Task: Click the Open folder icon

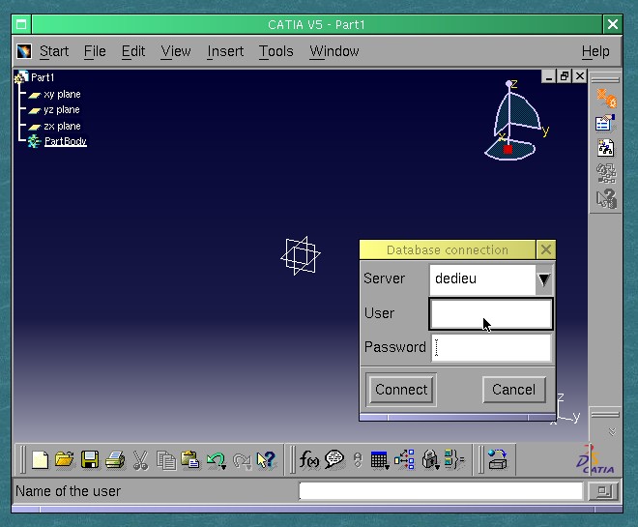Action: pos(65,460)
